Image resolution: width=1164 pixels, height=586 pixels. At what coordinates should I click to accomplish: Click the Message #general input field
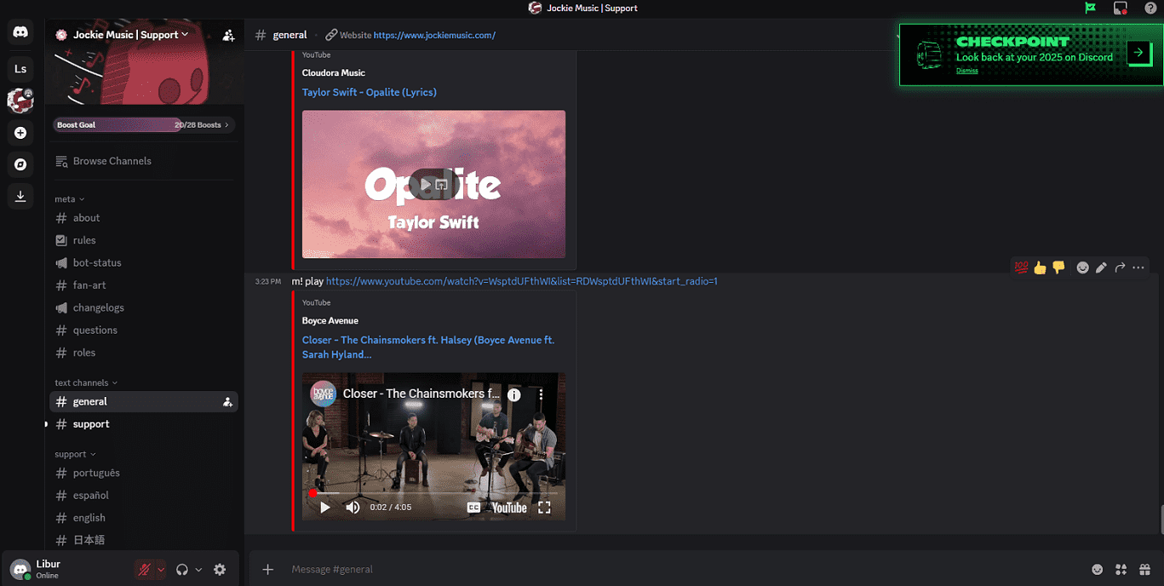(511, 569)
